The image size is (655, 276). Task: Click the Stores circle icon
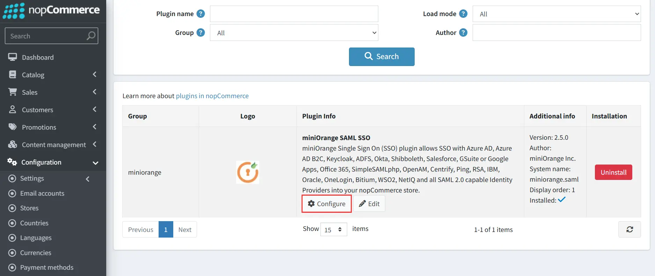pos(12,208)
